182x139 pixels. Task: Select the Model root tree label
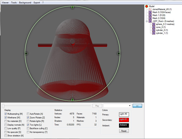click(x=152, y=6)
